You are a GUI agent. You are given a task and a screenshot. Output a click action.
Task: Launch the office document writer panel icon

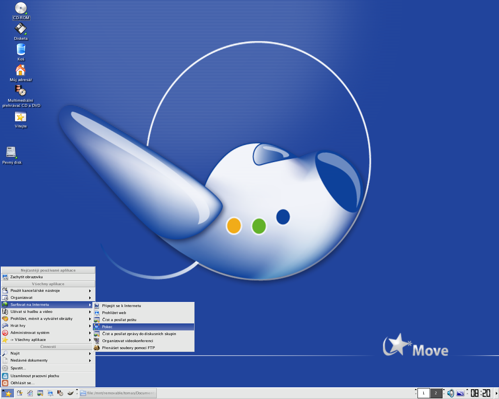click(x=30, y=393)
